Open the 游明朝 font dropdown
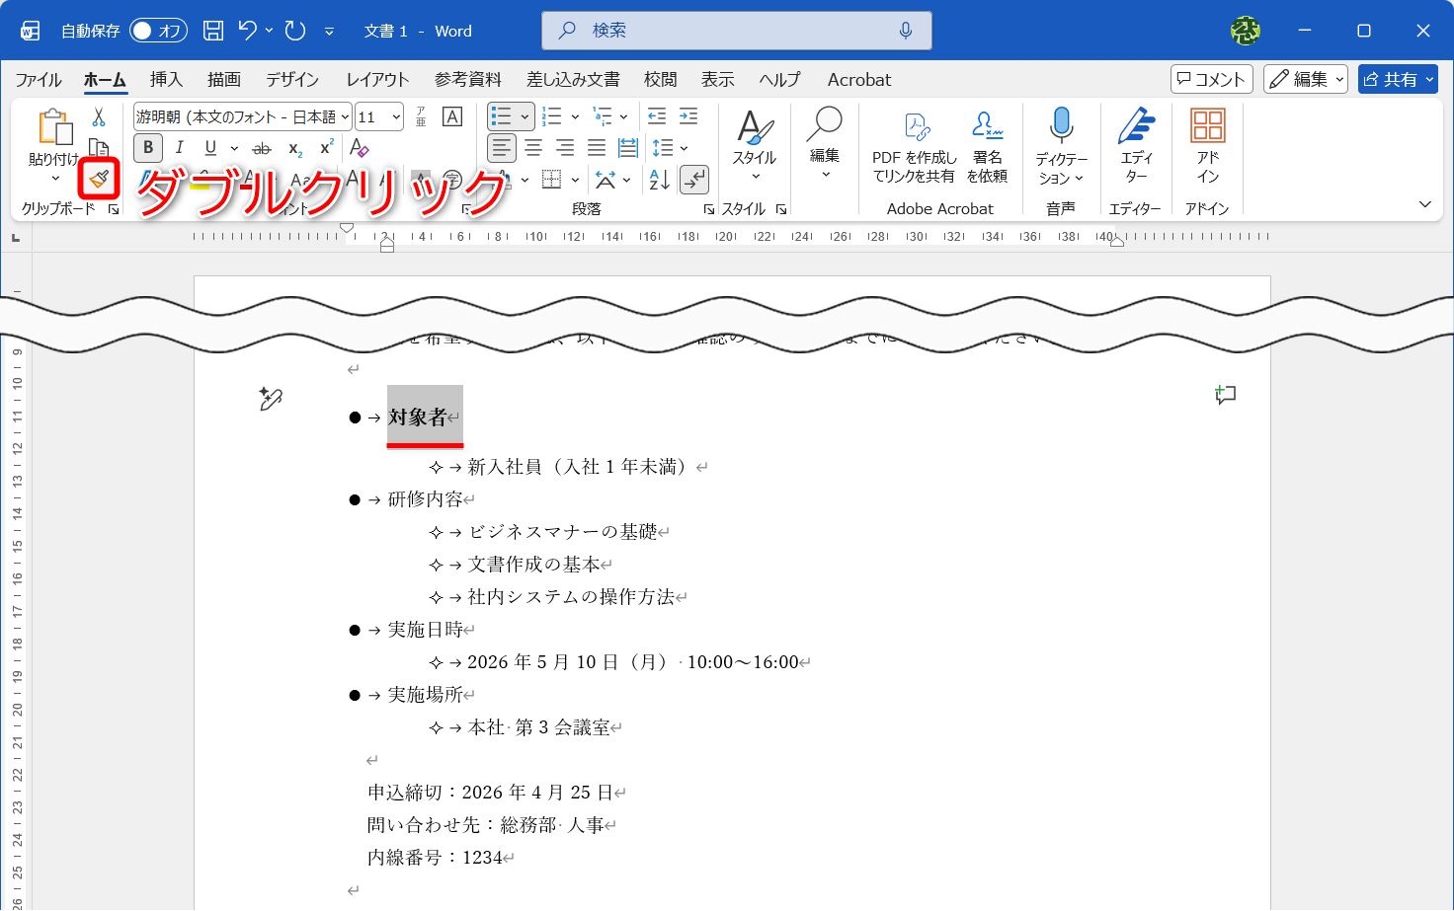This screenshot has height=911, width=1454. (x=345, y=115)
